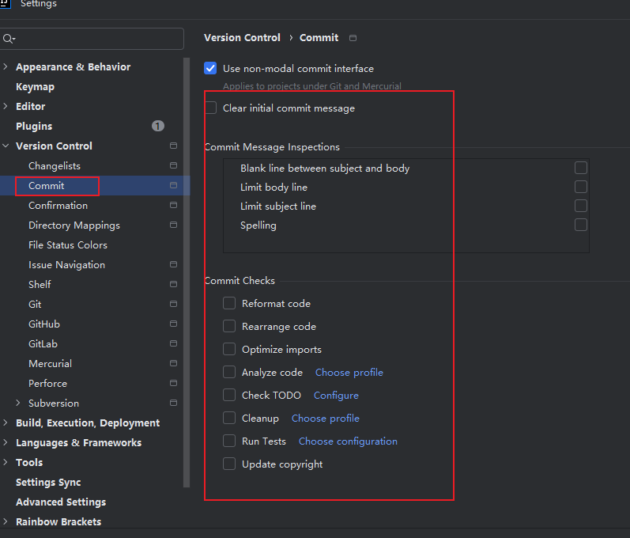630x538 pixels.
Task: Click project-level settings icon next to Changelists
Action: point(174,165)
